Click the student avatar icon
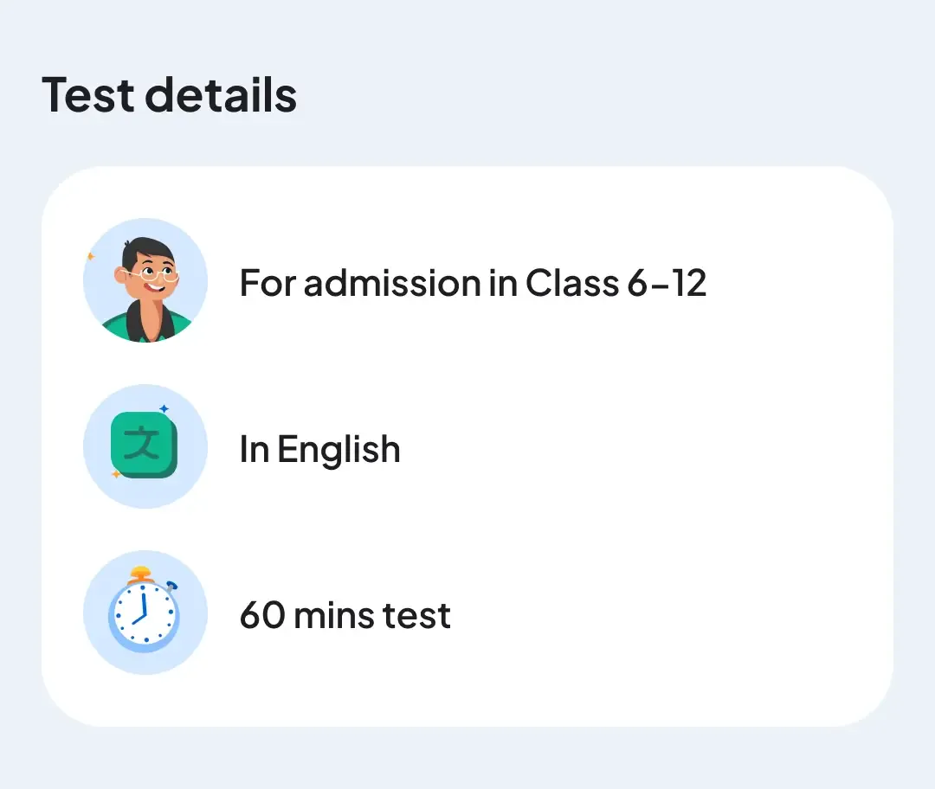 145,280
